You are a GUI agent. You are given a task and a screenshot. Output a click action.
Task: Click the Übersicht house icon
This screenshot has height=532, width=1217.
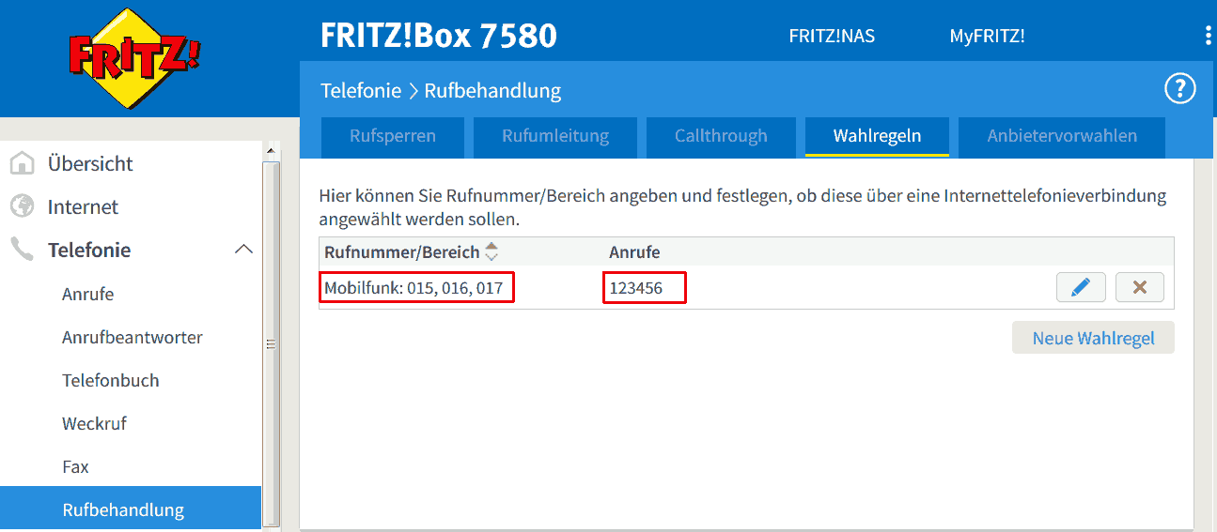click(x=22, y=163)
